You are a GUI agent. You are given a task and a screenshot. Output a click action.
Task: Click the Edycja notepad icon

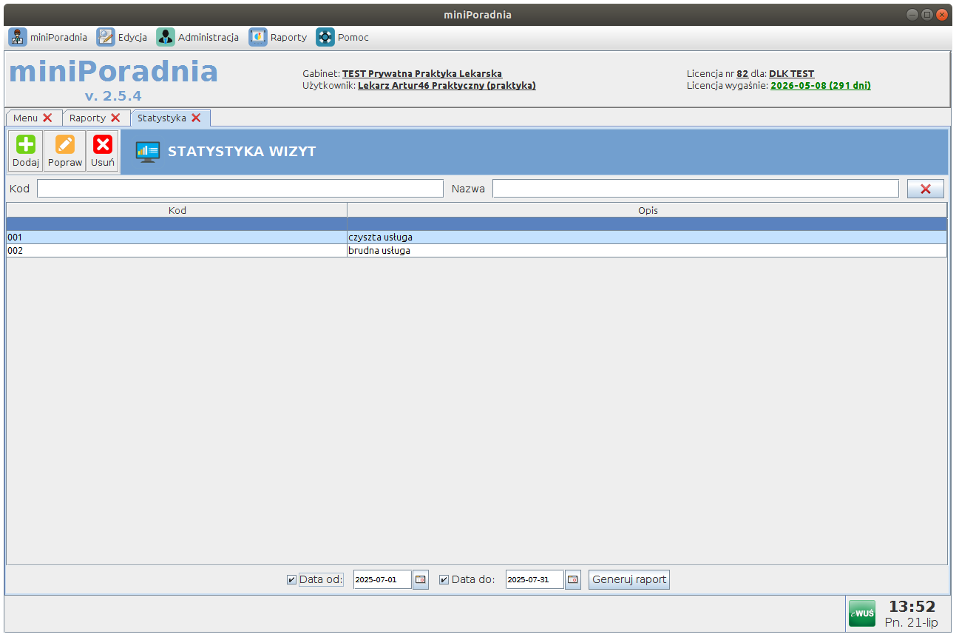pyautogui.click(x=106, y=37)
